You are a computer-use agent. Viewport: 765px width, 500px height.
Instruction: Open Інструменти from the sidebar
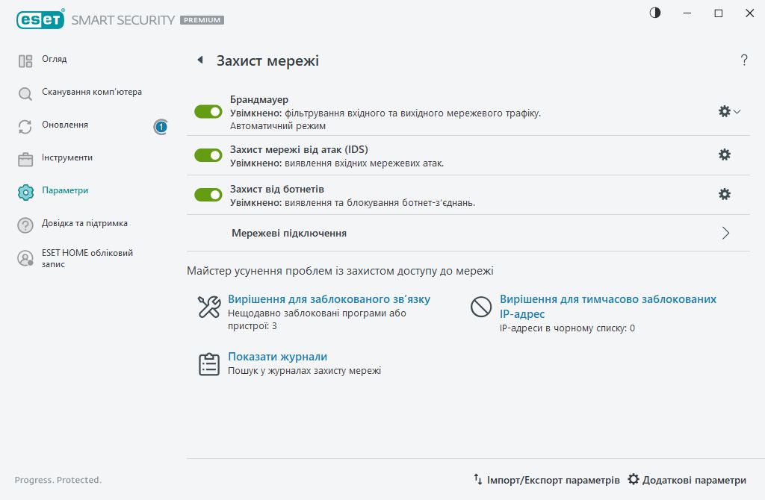pos(67,158)
